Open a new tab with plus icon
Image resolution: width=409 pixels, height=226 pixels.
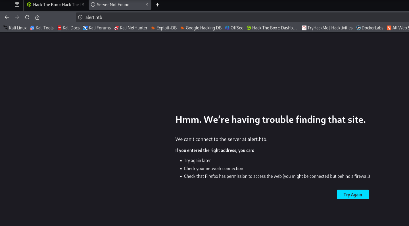tap(158, 5)
